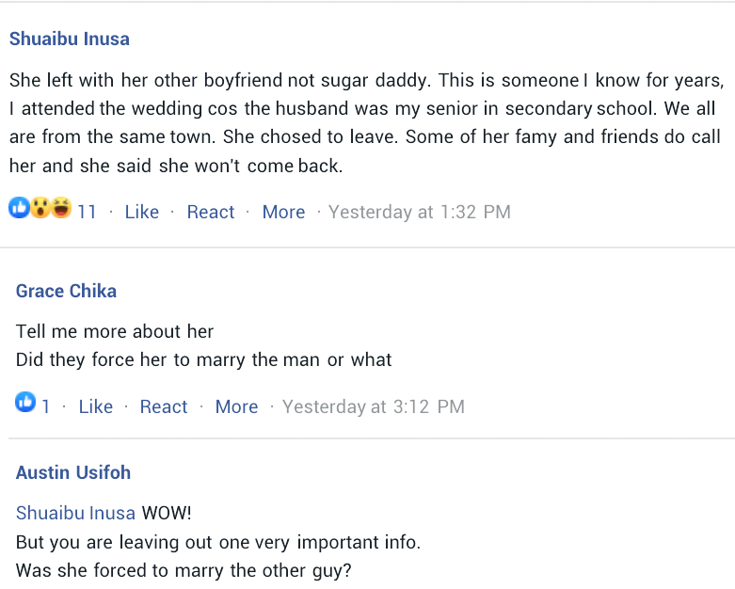Screen dimensions: 735x589
Task: Open reaction count 1 on Grace's comment
Action: (45, 406)
